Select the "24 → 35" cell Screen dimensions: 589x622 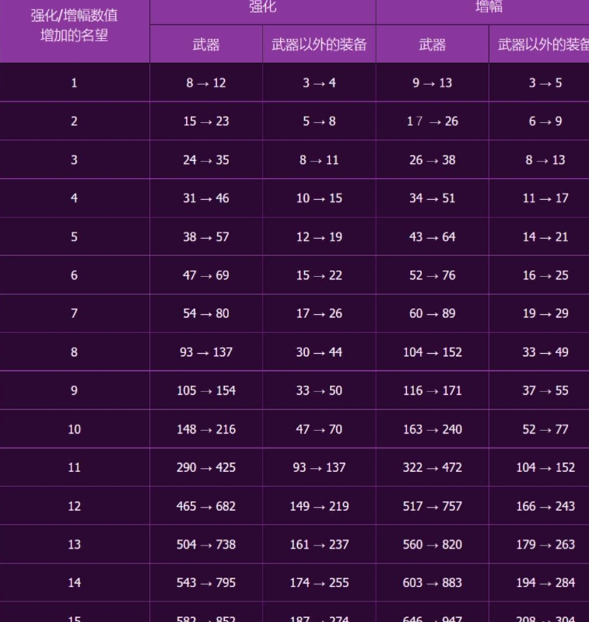(206, 159)
